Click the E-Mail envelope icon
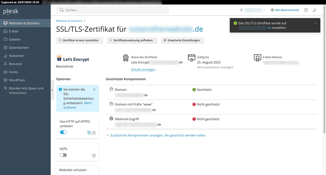326x175 pixels. tap(5, 31)
